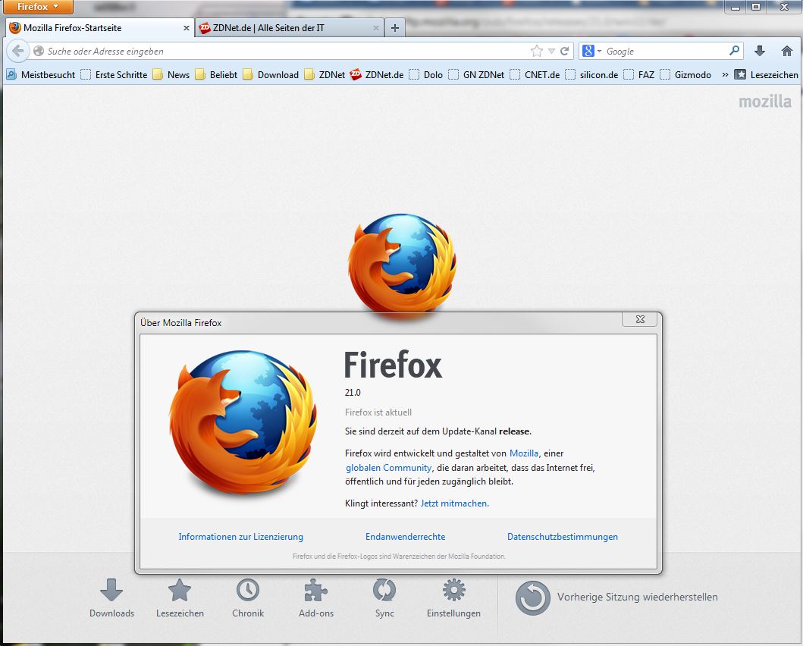Open Datenschutzbestimmungen link

[563, 537]
